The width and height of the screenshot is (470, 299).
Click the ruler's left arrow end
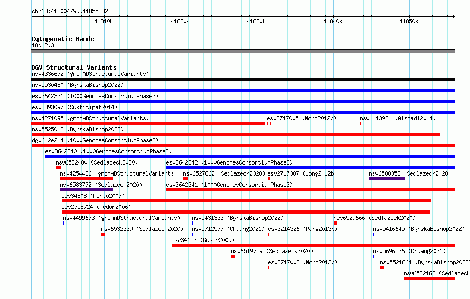click(x=33, y=16)
